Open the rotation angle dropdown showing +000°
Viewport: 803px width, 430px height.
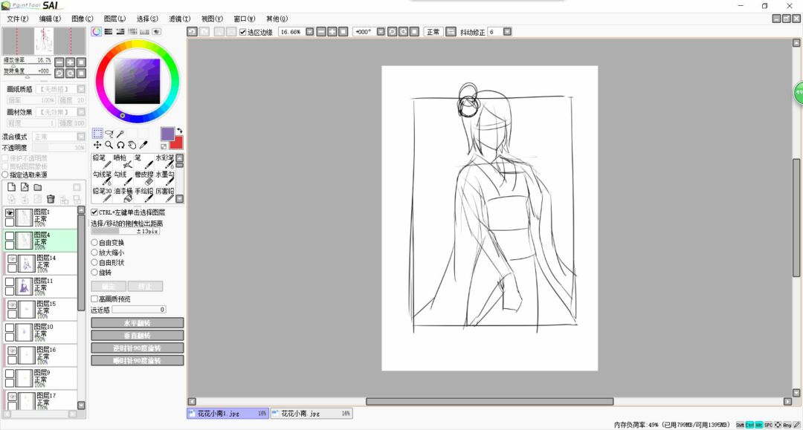tap(380, 32)
